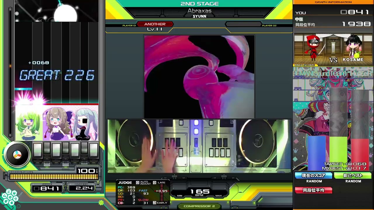374x210 pixels.
Task: Click the brown-haired glasses chibi character
Action: 58,123
